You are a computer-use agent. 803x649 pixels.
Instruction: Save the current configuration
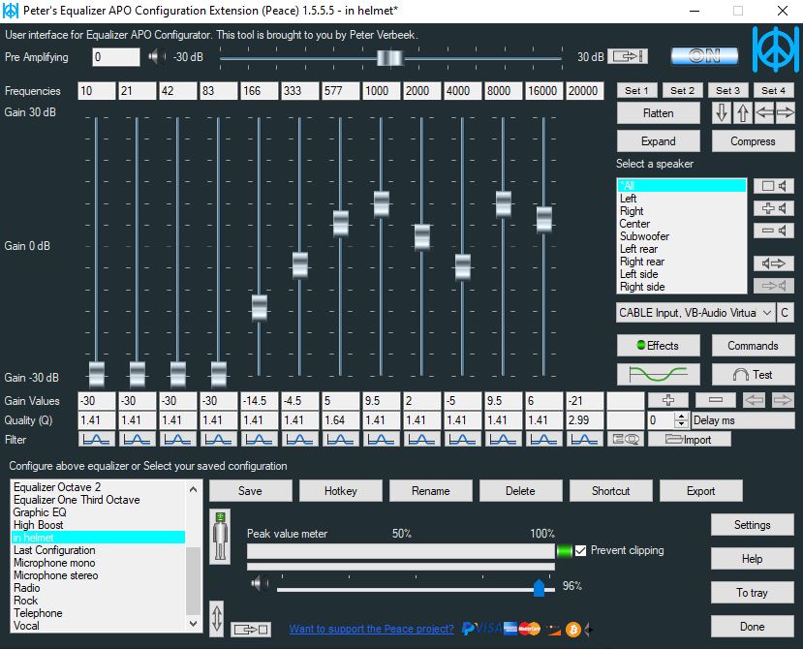(251, 491)
